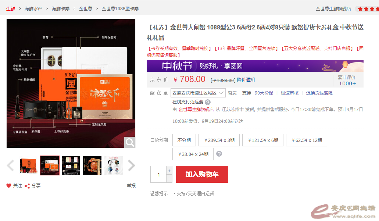
Task: Open the 安徽安庆市迎江区城区 delivery dropdown
Action: 198,93
